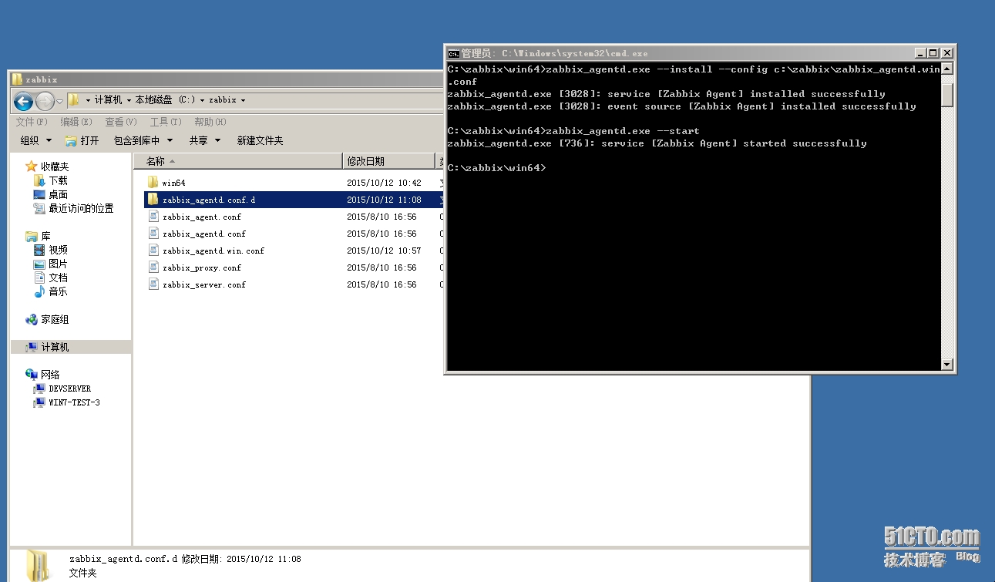Click the win64 folder name
This screenshot has height=582, width=995.
point(174,183)
